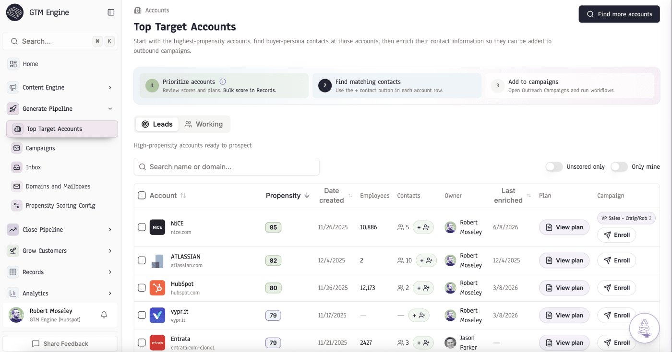Enable the Only mine toggle
Viewport: 672px width, 352px height.
tap(619, 167)
